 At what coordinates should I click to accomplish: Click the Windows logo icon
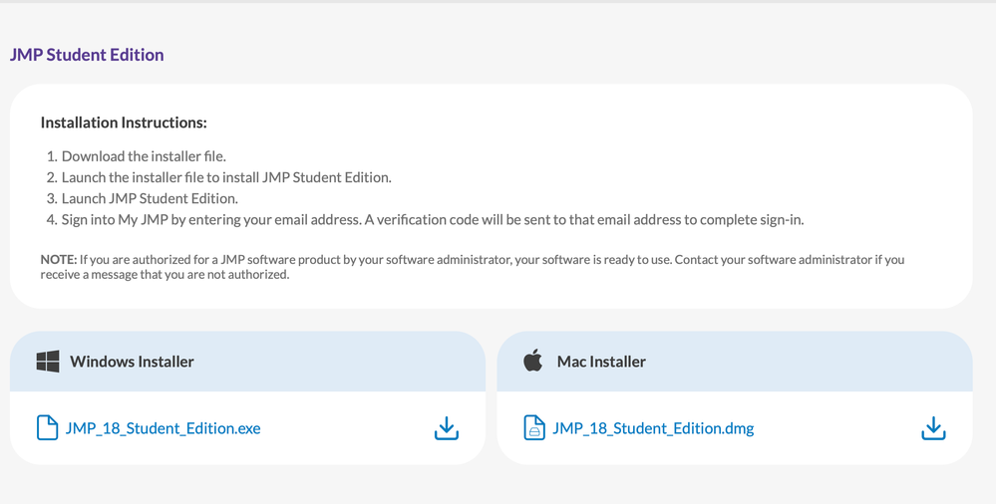[47, 361]
